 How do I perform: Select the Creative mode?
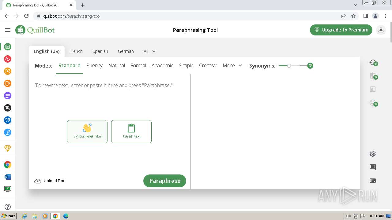[208, 65]
